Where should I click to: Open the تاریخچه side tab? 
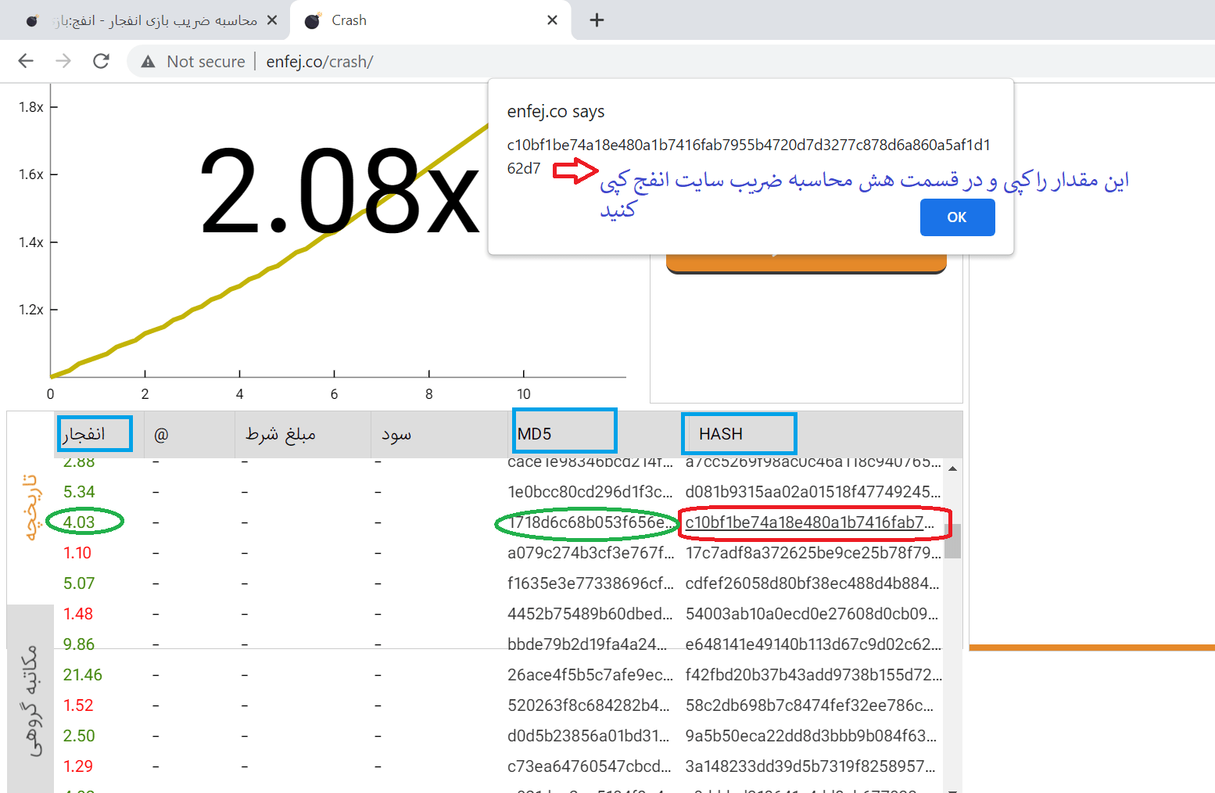click(x=30, y=507)
